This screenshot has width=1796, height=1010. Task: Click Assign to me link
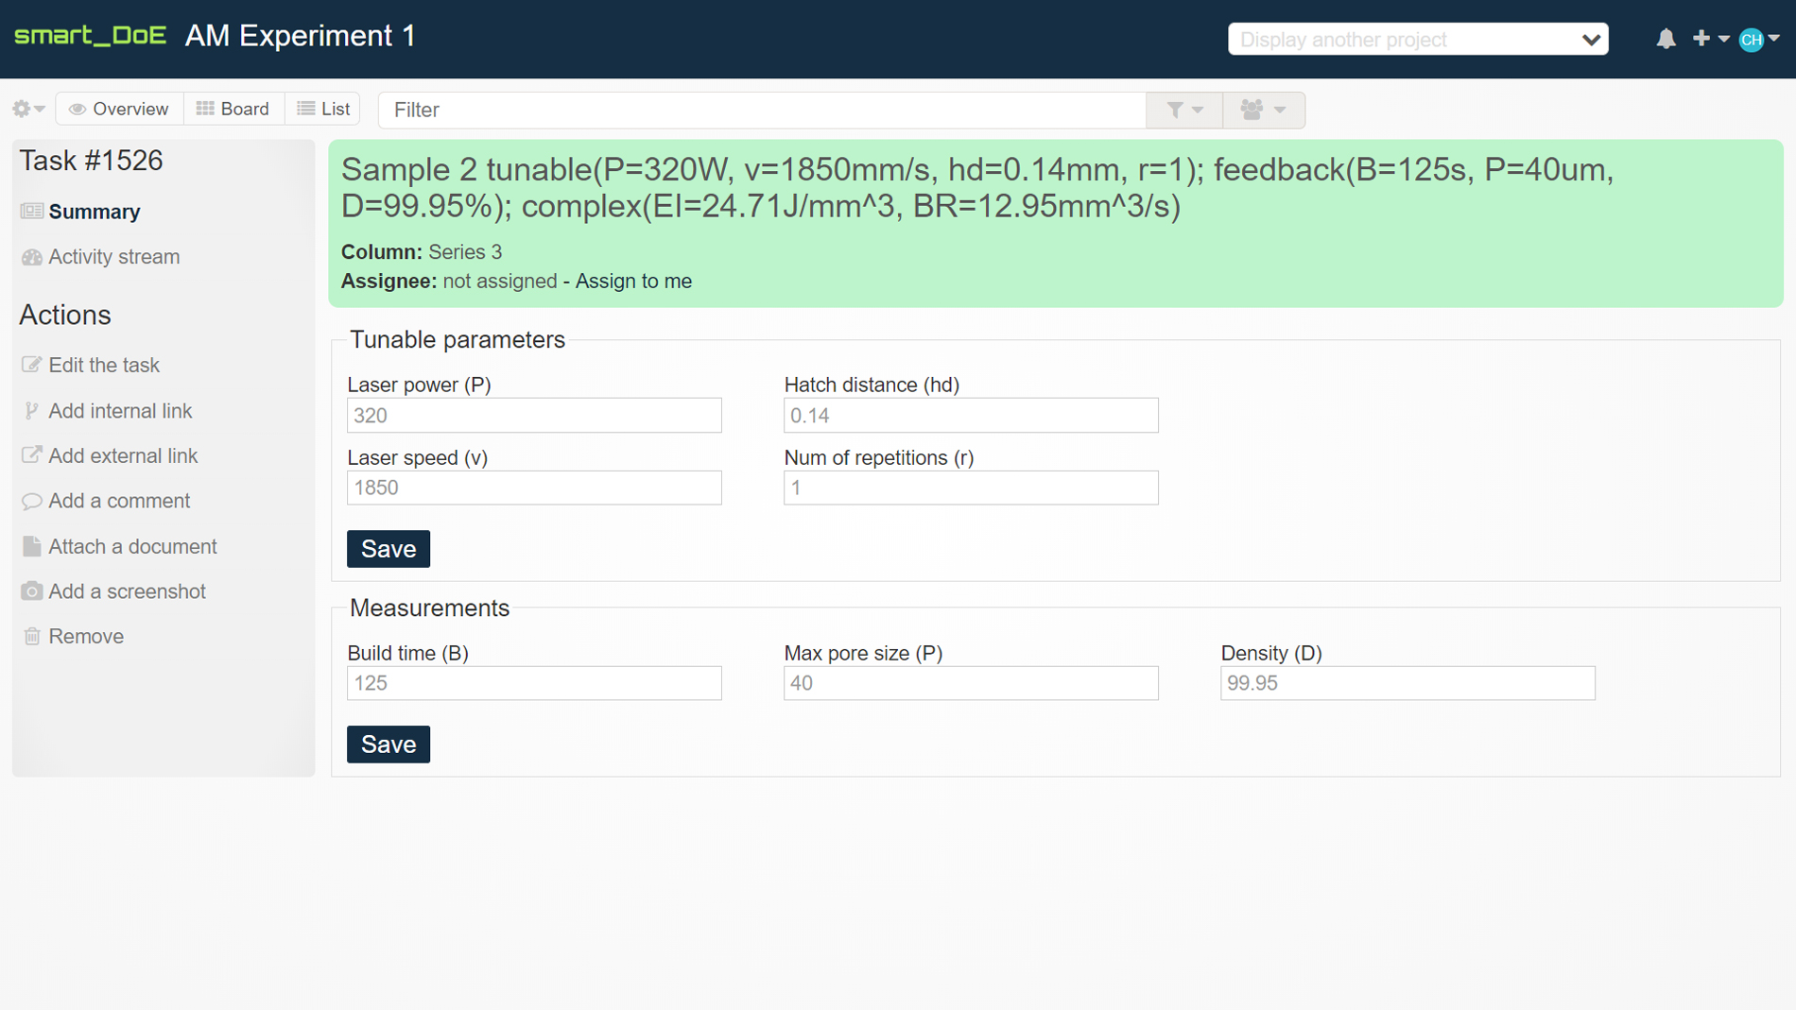click(x=633, y=282)
